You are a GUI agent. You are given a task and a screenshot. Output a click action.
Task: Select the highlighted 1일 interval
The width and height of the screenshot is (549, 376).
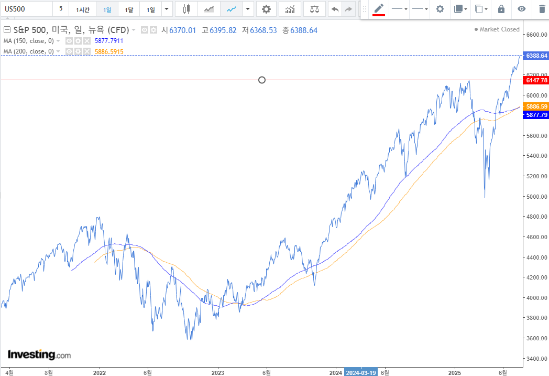click(x=107, y=9)
